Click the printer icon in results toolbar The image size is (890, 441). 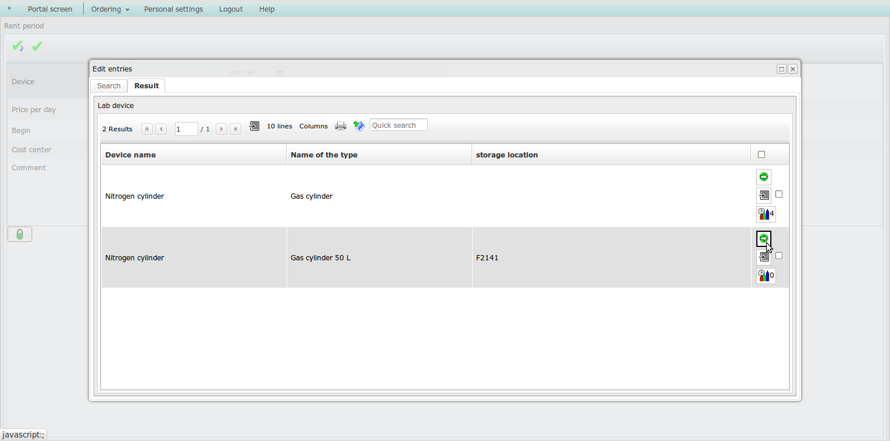pyautogui.click(x=341, y=126)
